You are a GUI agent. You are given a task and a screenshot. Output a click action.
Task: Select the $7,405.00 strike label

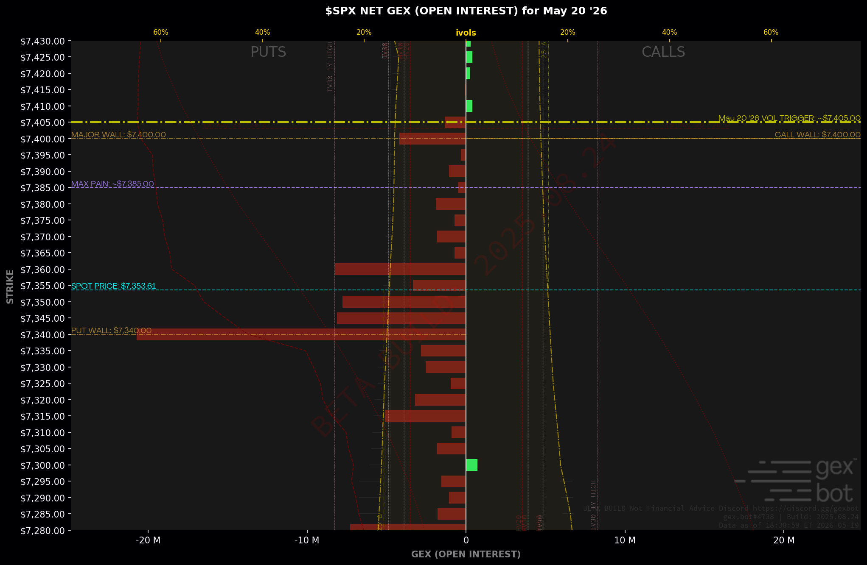(42, 122)
